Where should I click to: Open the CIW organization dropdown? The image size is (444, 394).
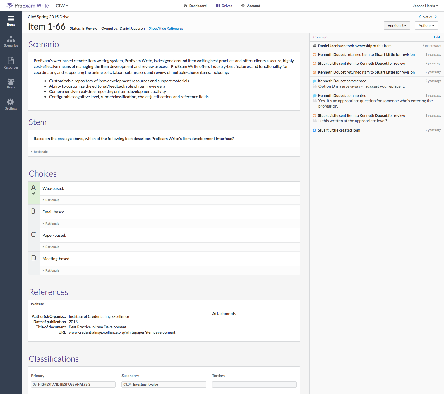click(x=62, y=6)
